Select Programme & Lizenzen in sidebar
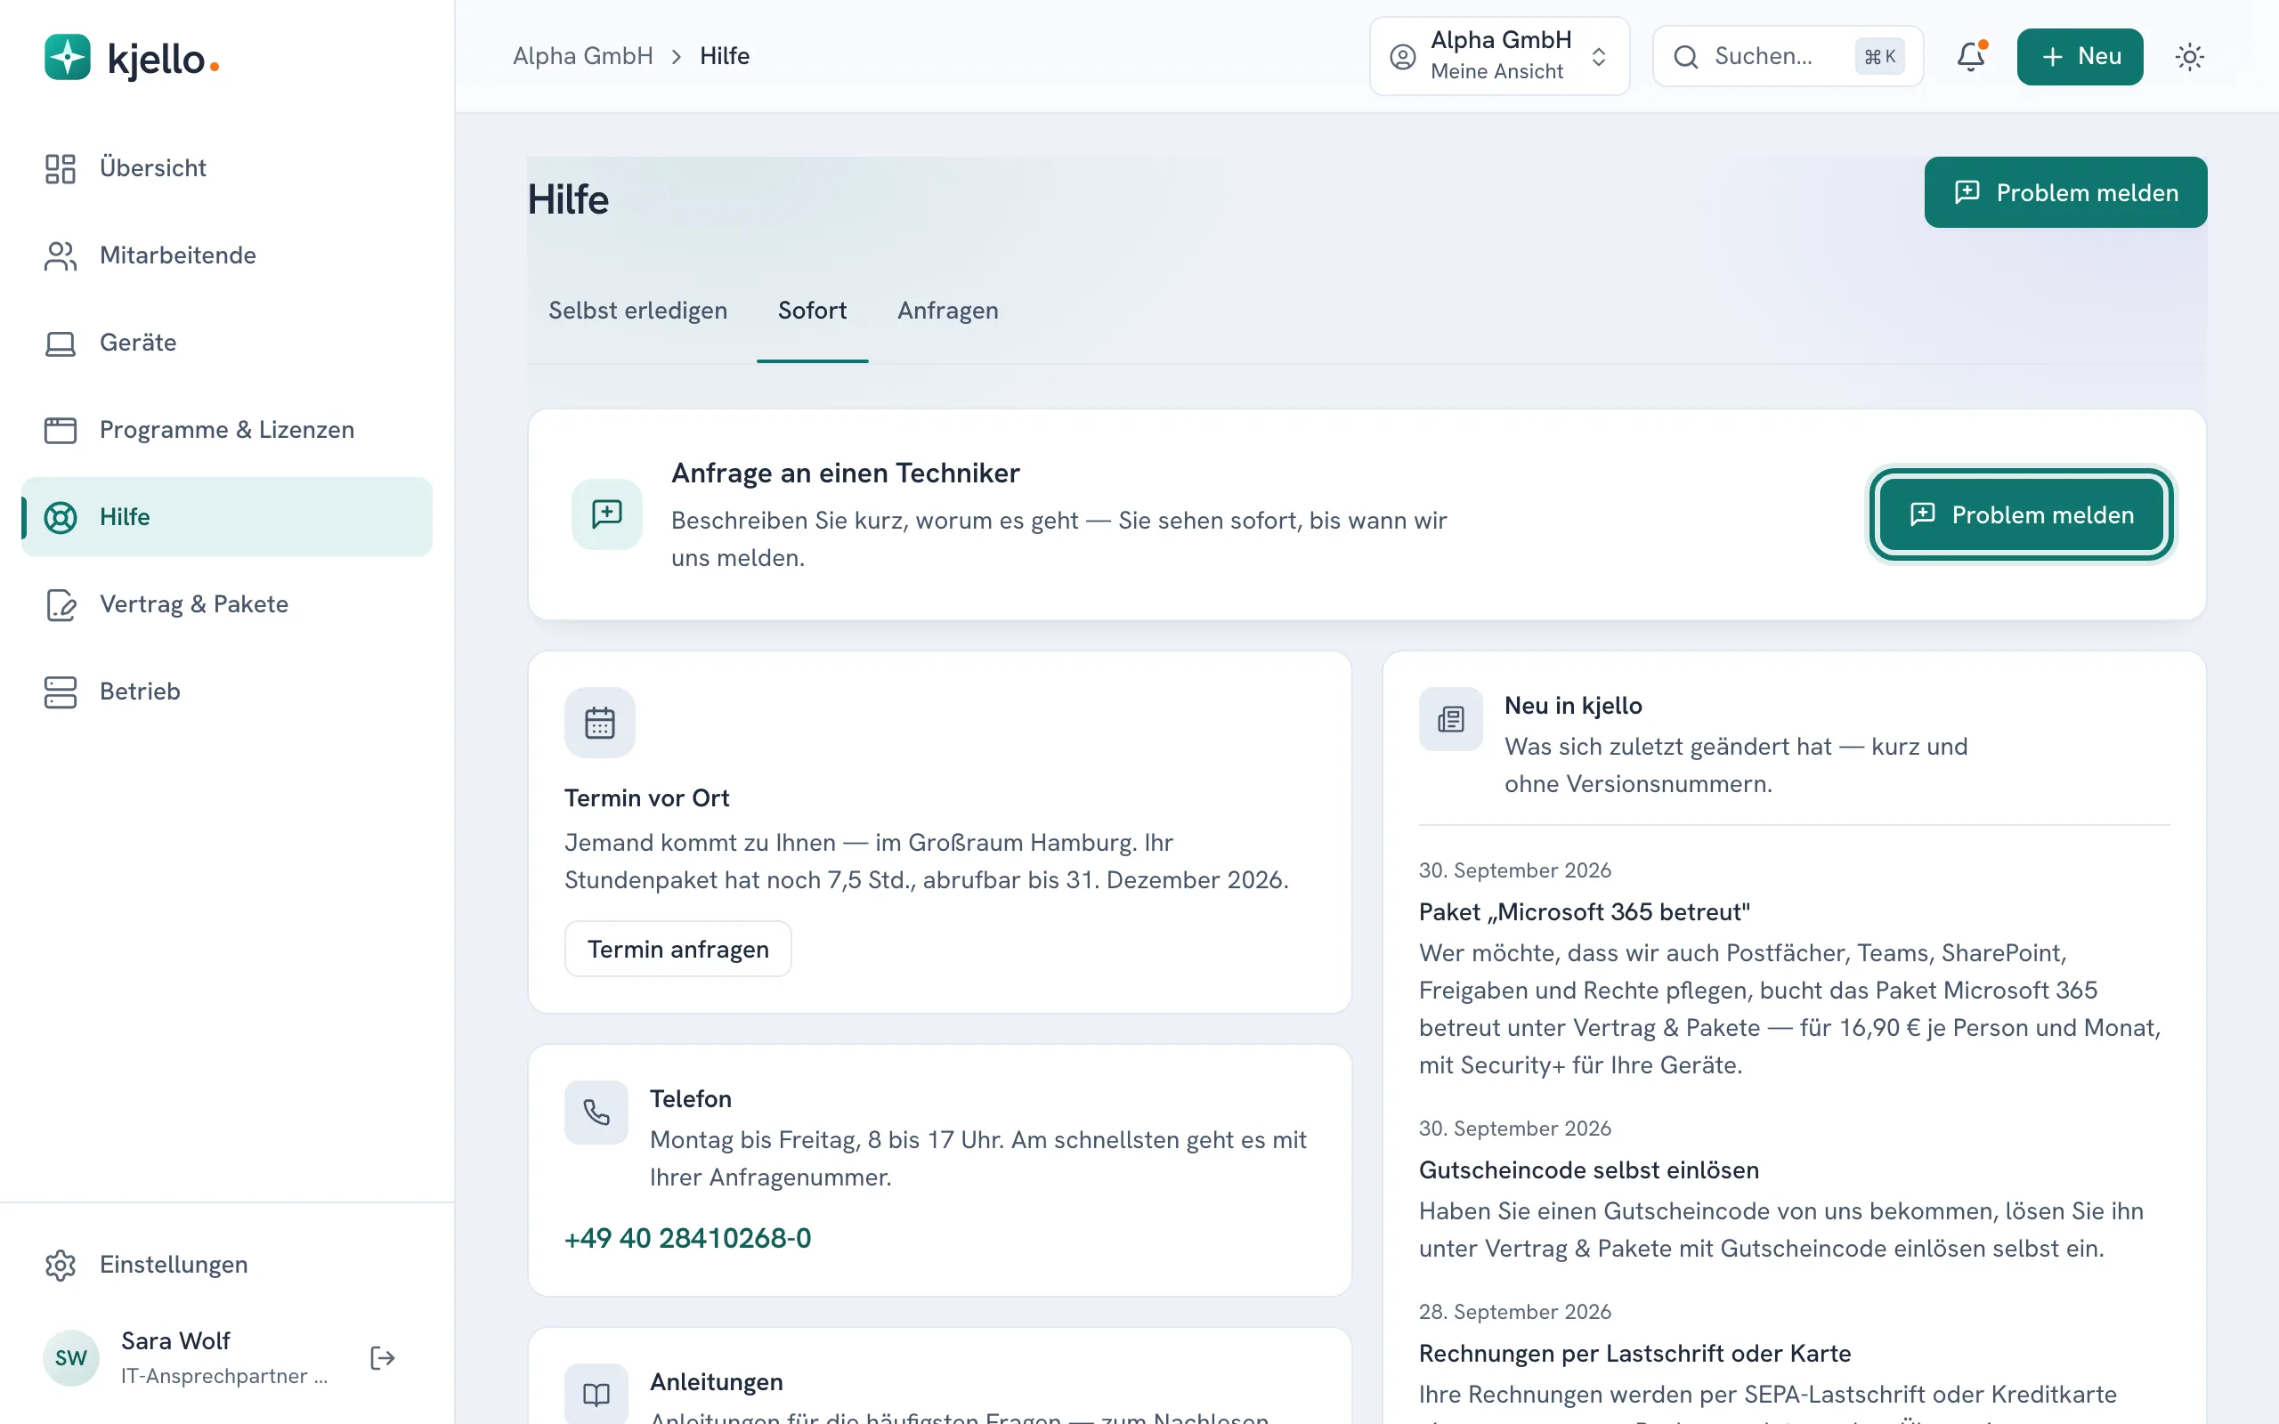 pos(227,430)
